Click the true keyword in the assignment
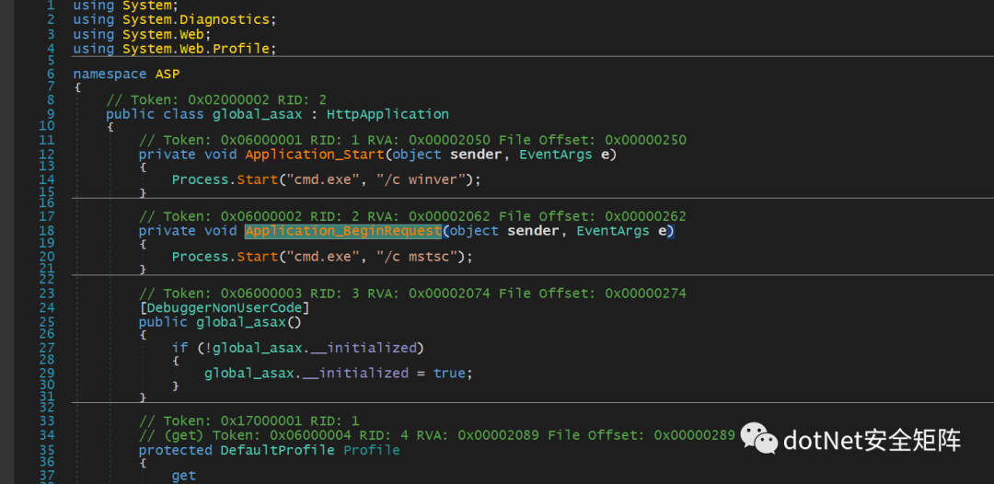This screenshot has height=484, width=994. tap(449, 373)
